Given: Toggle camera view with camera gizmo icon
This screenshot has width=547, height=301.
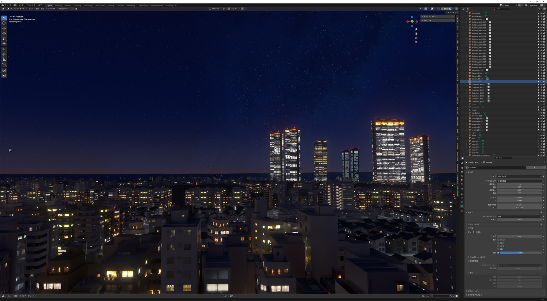Looking at the screenshot, I should (416, 38).
